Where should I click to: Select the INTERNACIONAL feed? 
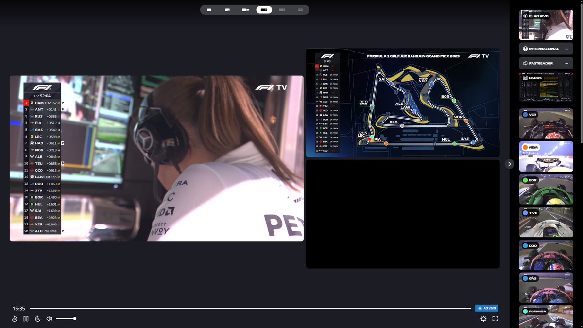point(546,49)
